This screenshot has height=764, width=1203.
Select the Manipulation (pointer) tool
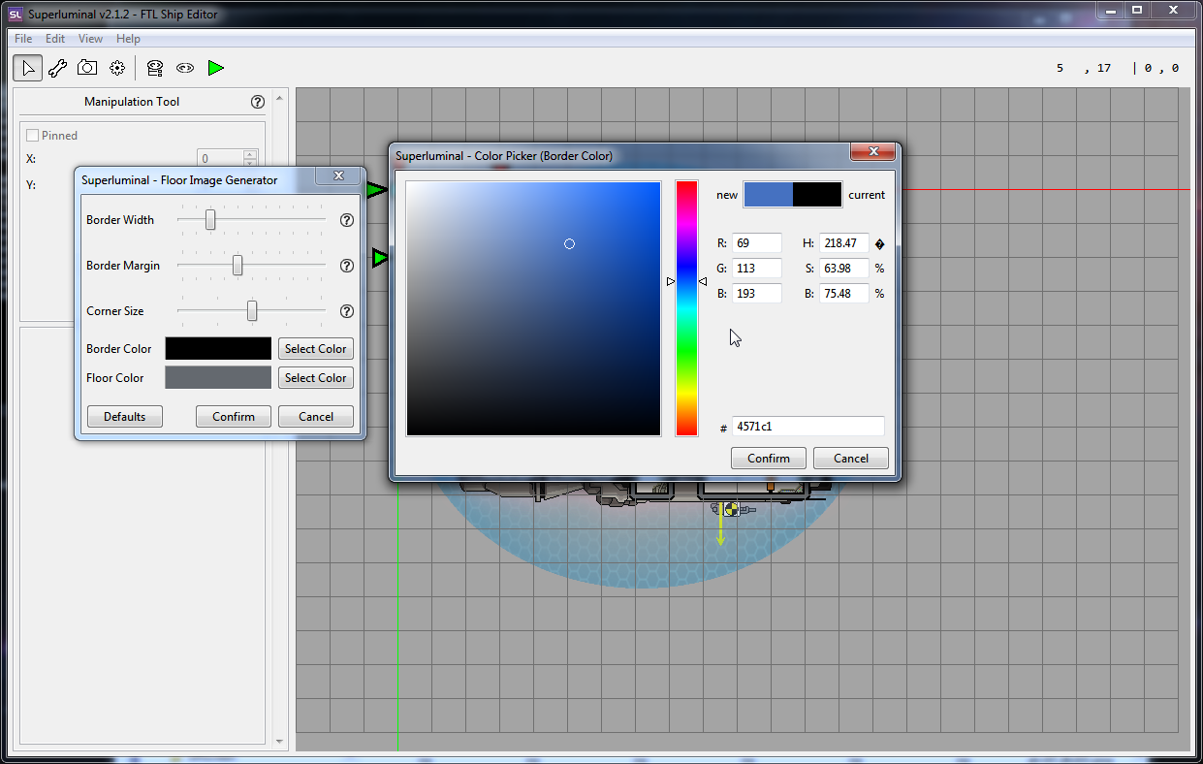[x=28, y=68]
